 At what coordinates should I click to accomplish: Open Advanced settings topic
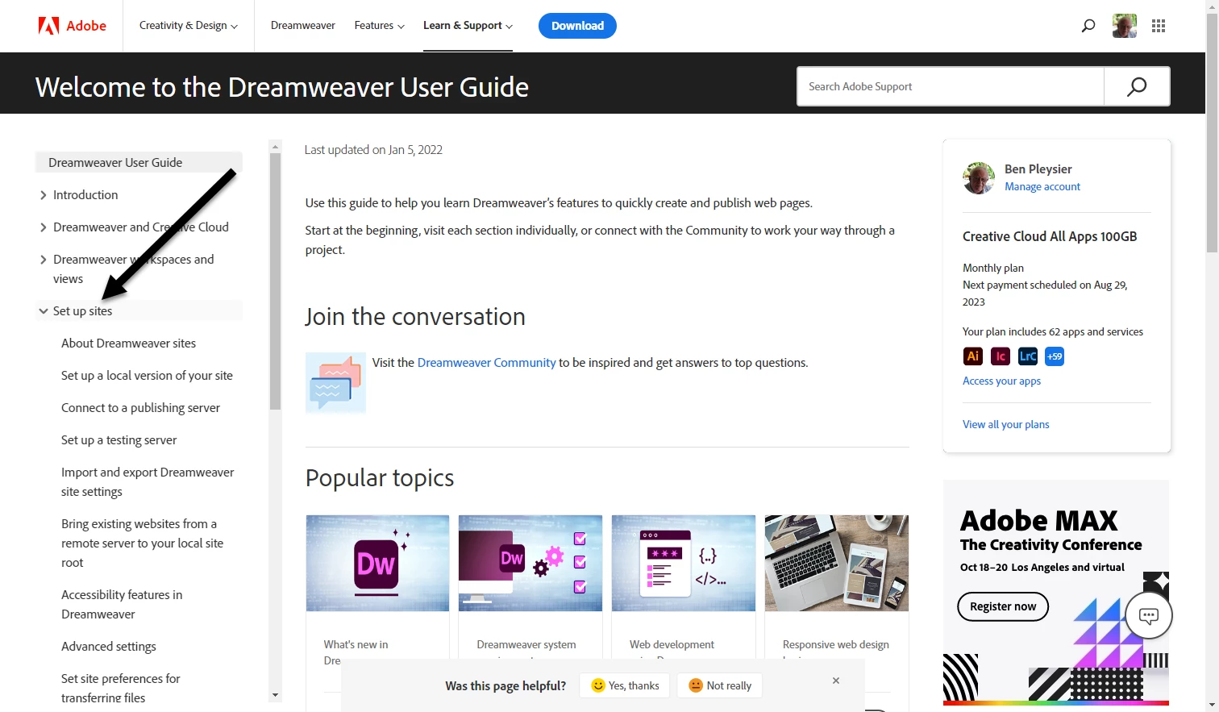pos(109,647)
